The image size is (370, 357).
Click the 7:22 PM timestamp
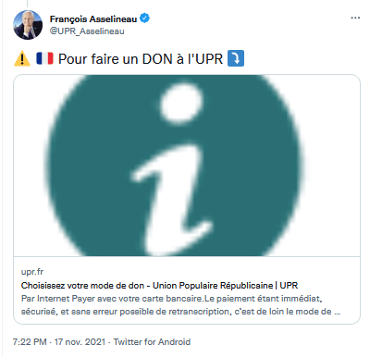(x=30, y=342)
